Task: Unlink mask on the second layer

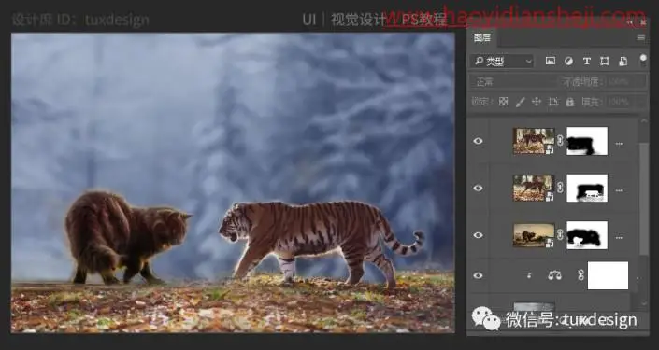Action: pyautogui.click(x=560, y=188)
